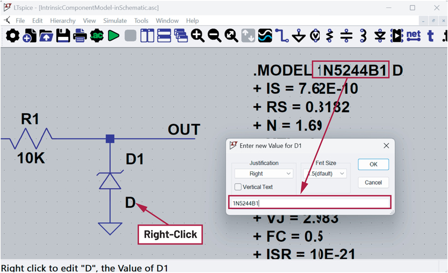Viewport: 448px width, 273px height.
Task: Click the net label tool
Action: tap(413, 36)
